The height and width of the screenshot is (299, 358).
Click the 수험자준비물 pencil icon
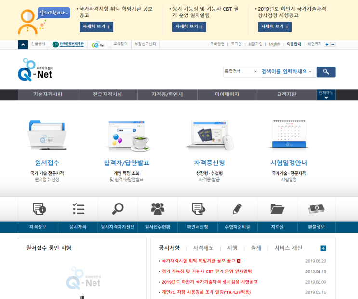coord(237,208)
